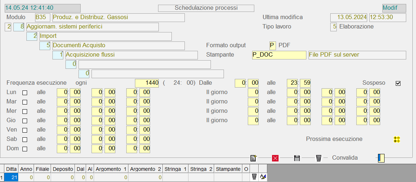
Task: Save using the floppy disk icon
Action: [297, 158]
